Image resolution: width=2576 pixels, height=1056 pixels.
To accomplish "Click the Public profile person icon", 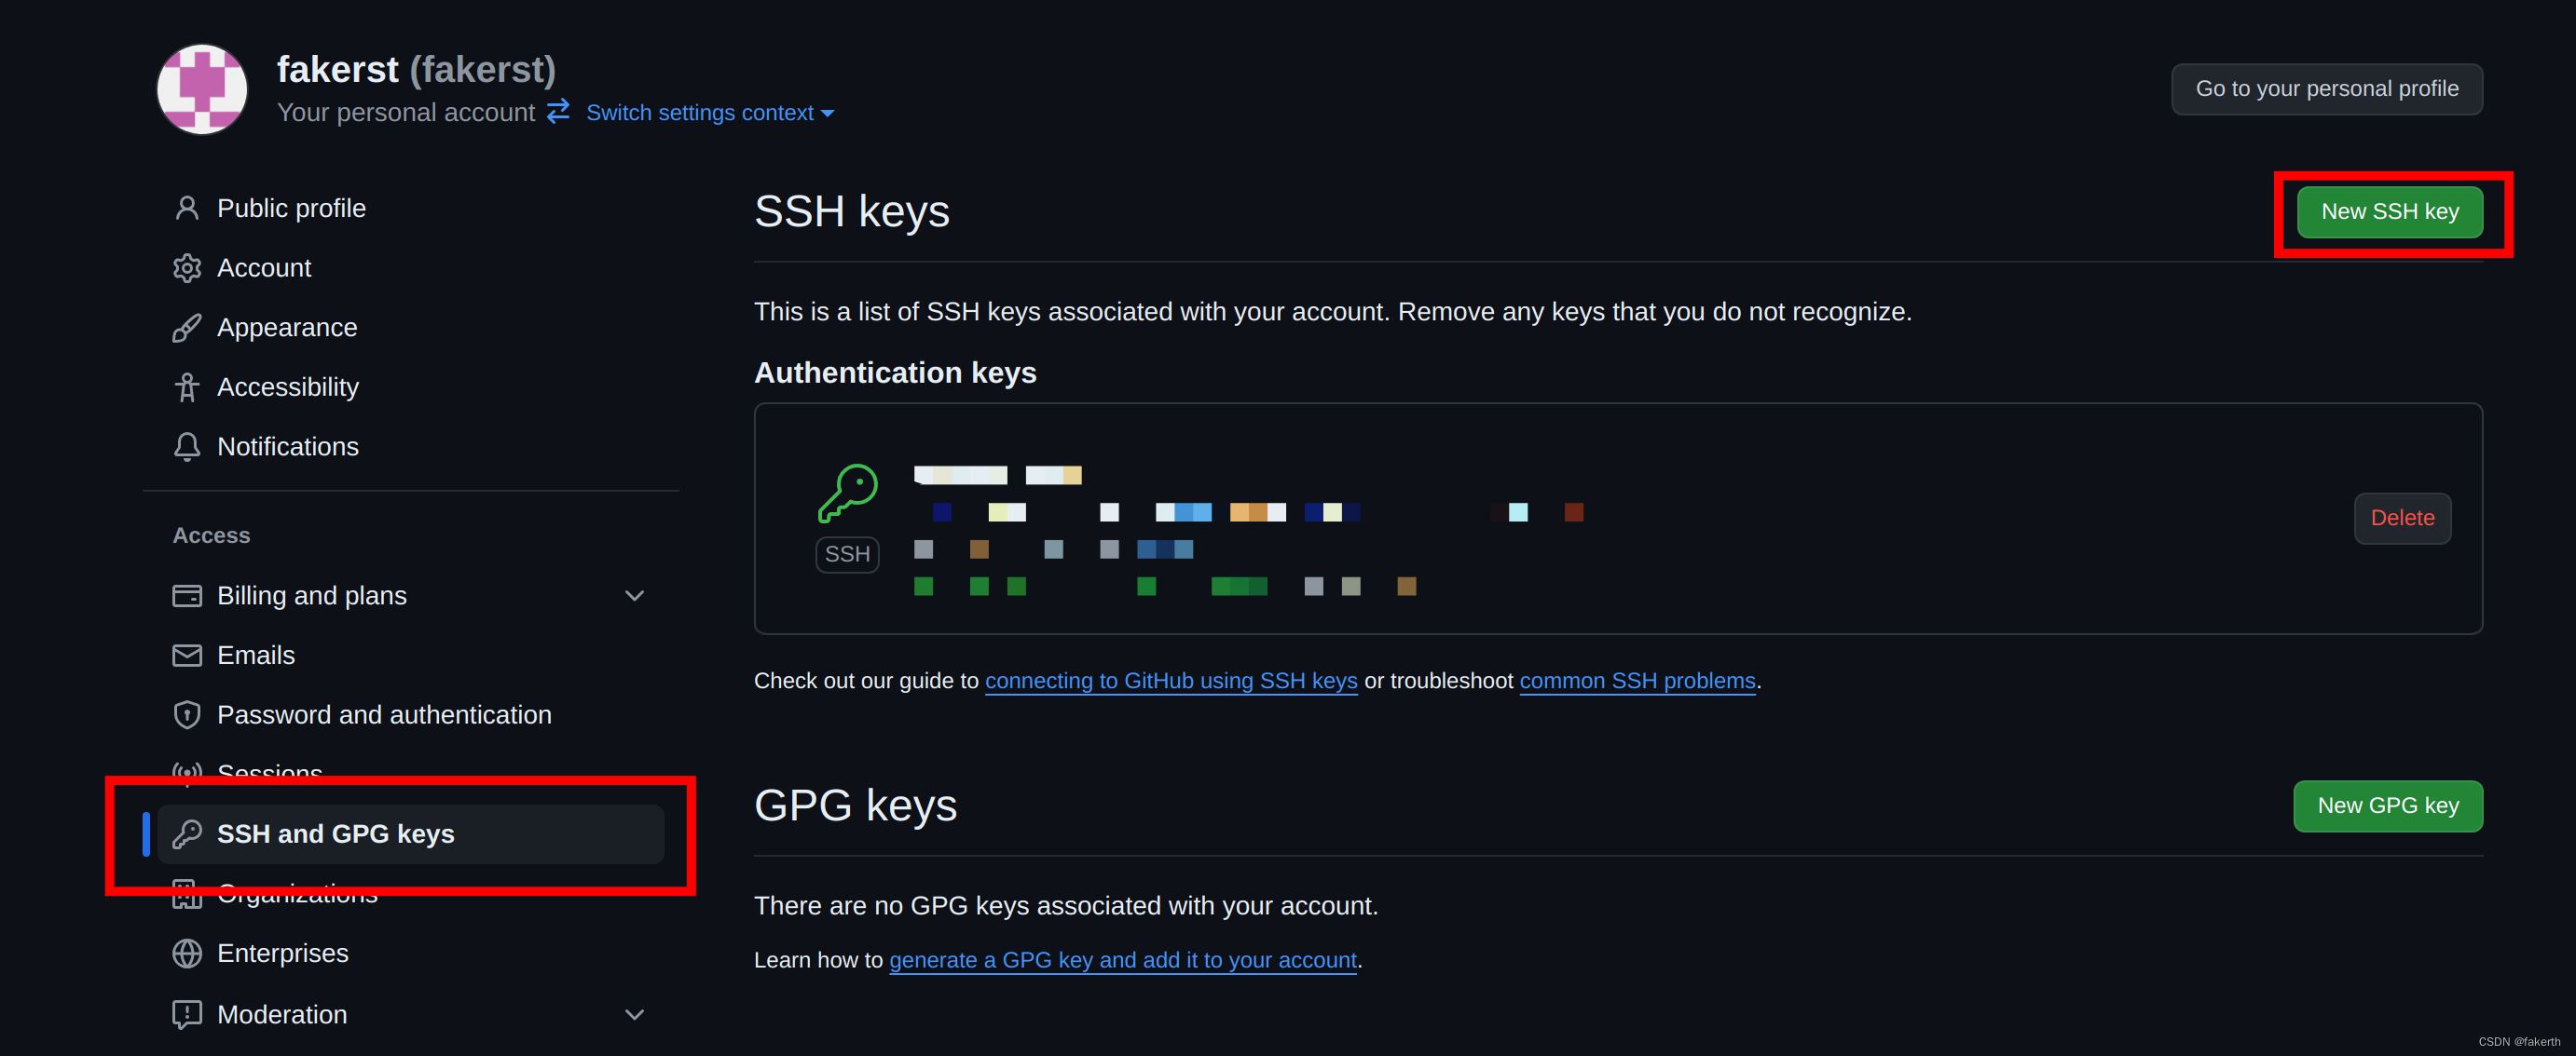I will pyautogui.click(x=187, y=208).
